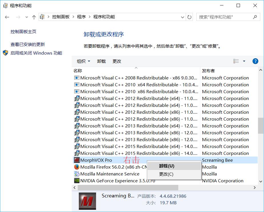Viewport: 264px width, 212px height.
Task: Click the search magnifier icon
Action: pos(255,17)
